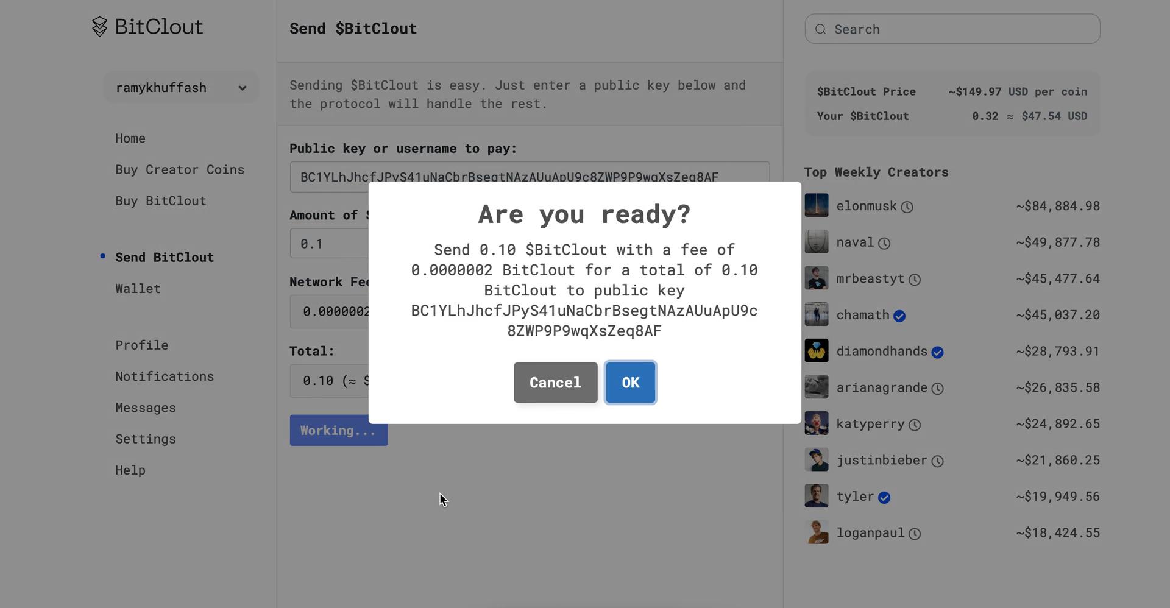Select Send BitClout in sidebar
The width and height of the screenshot is (1170, 608).
pyautogui.click(x=165, y=257)
